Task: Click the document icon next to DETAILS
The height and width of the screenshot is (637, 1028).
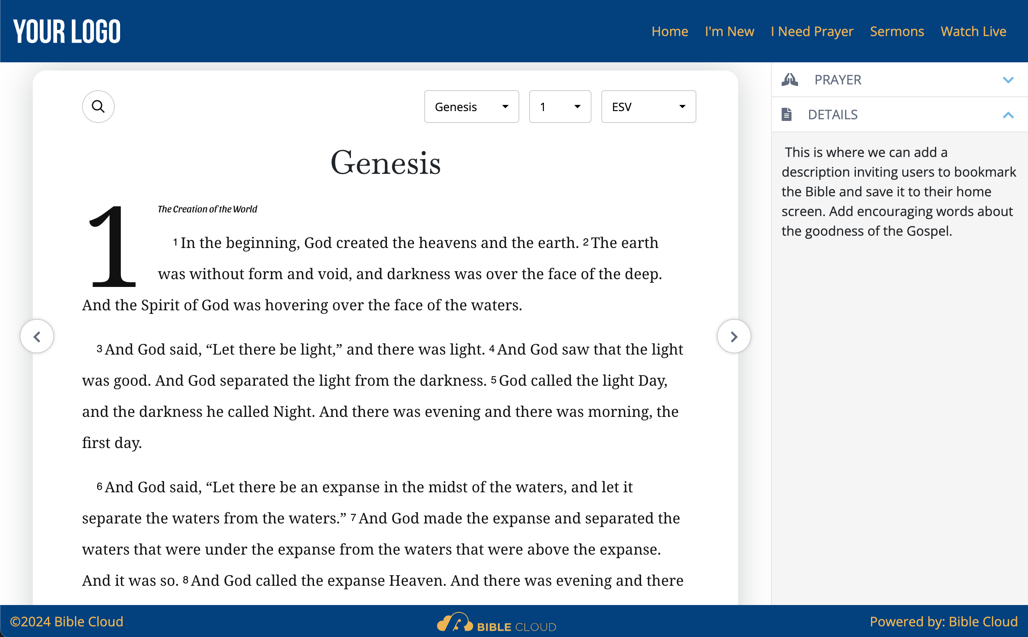Action: coord(787,114)
